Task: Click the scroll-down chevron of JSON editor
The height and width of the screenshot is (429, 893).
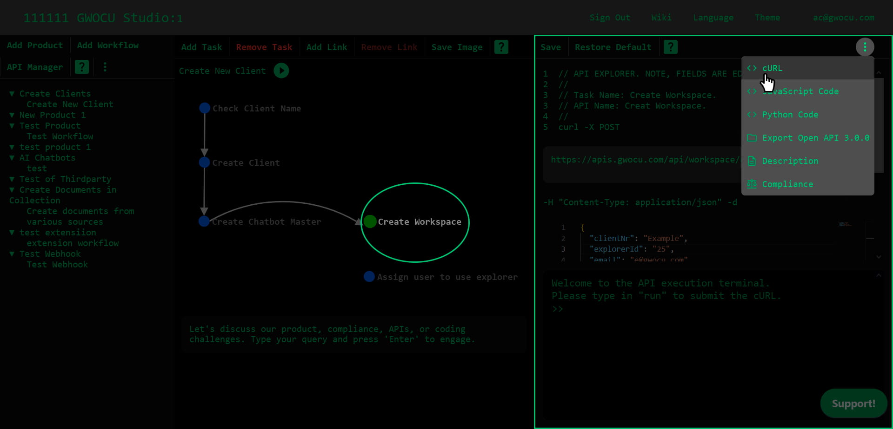Action: click(879, 257)
